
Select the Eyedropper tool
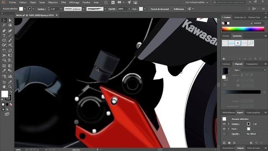pos(4,71)
